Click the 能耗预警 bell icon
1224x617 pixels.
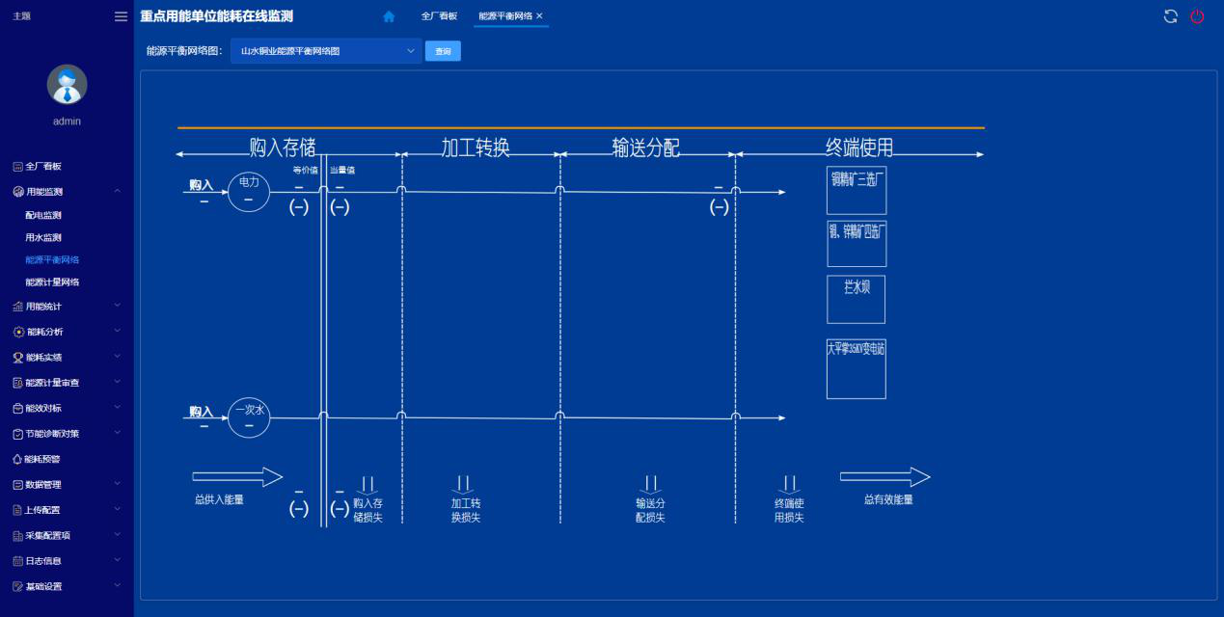[x=17, y=460]
